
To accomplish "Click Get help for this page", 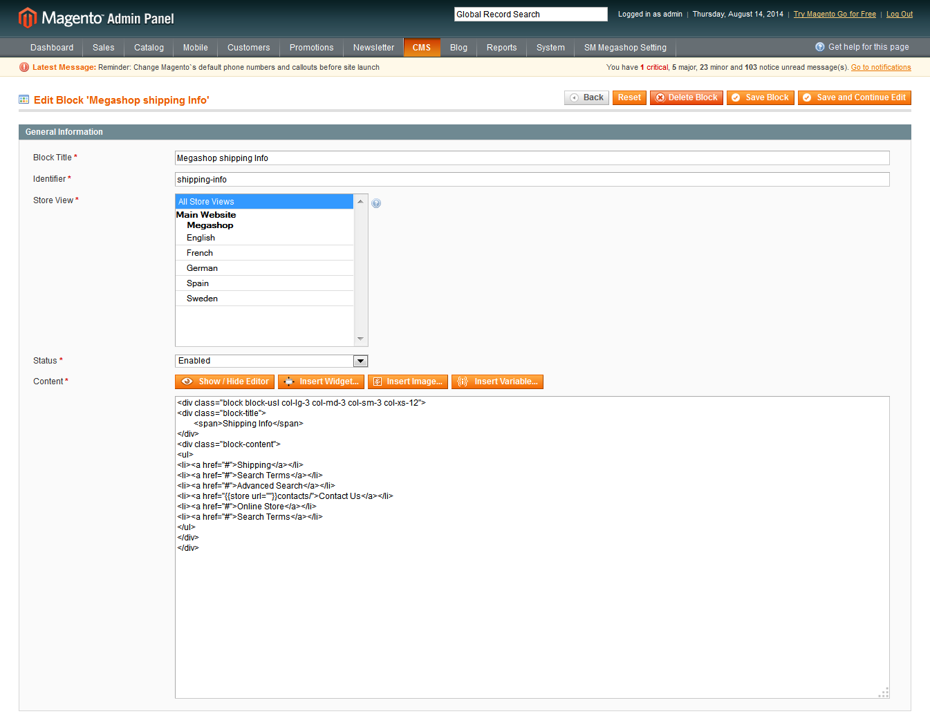I will point(868,47).
